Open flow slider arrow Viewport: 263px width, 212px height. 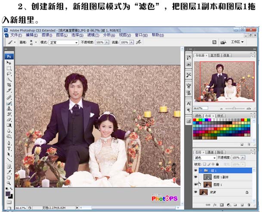tap(132, 43)
